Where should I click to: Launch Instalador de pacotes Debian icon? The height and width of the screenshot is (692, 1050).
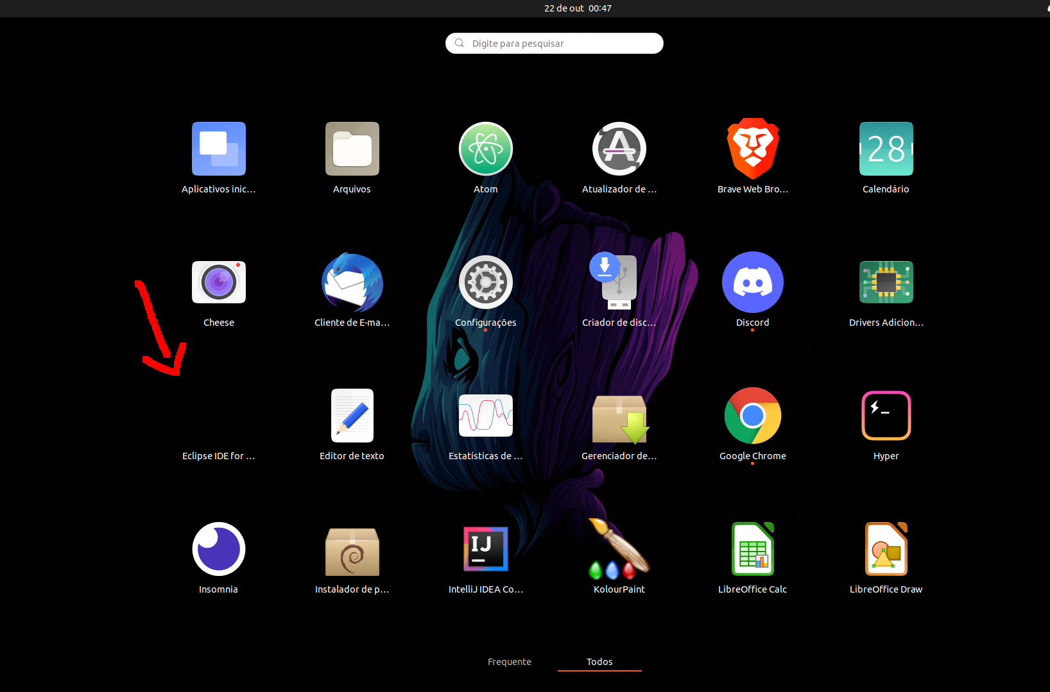tap(352, 552)
